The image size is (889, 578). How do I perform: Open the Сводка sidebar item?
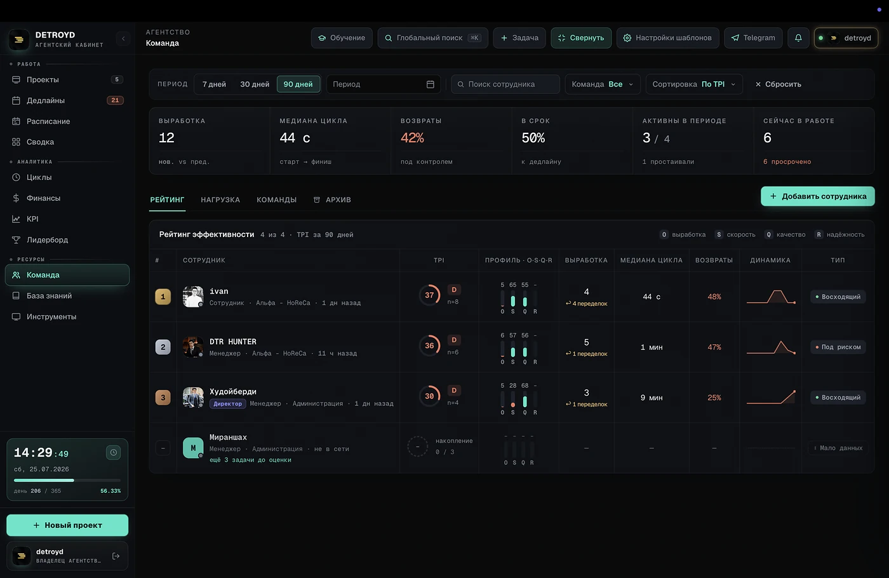pyautogui.click(x=67, y=142)
